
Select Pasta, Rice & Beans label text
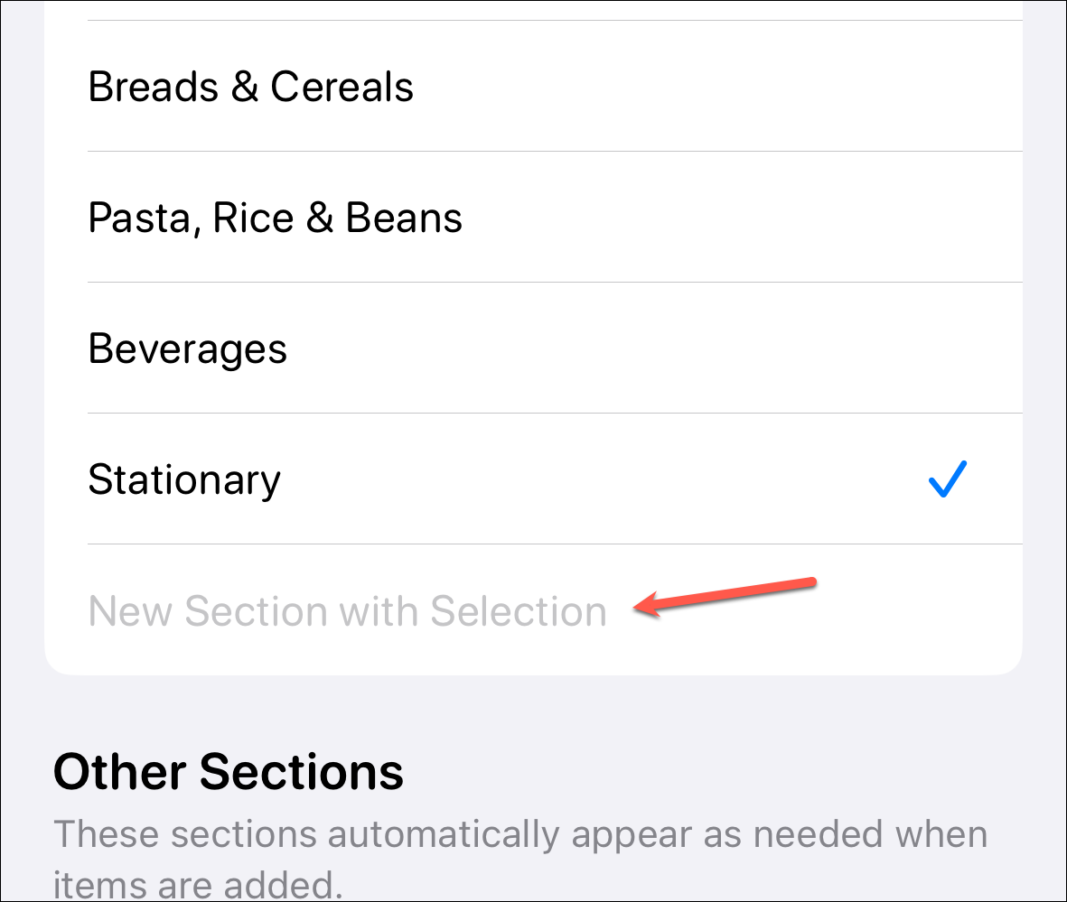click(x=274, y=217)
